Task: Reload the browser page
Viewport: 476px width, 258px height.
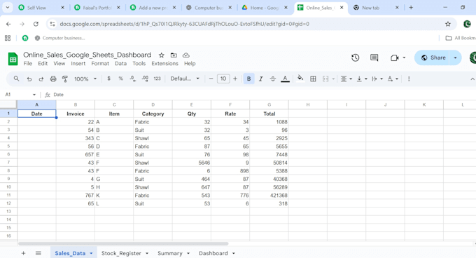Action: coord(36,24)
